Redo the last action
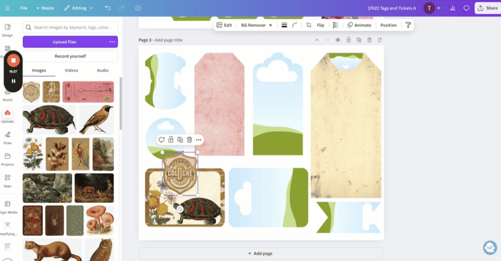The image size is (501, 261). tap(121, 8)
